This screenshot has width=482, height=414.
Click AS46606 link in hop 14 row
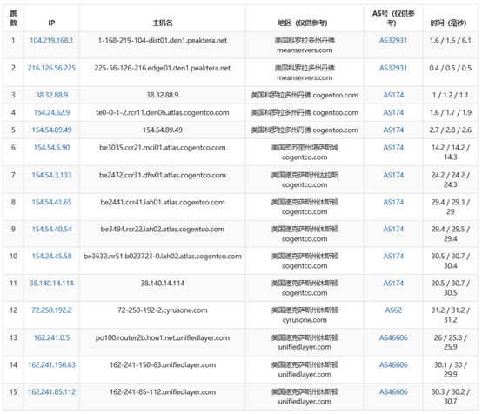[393, 364]
